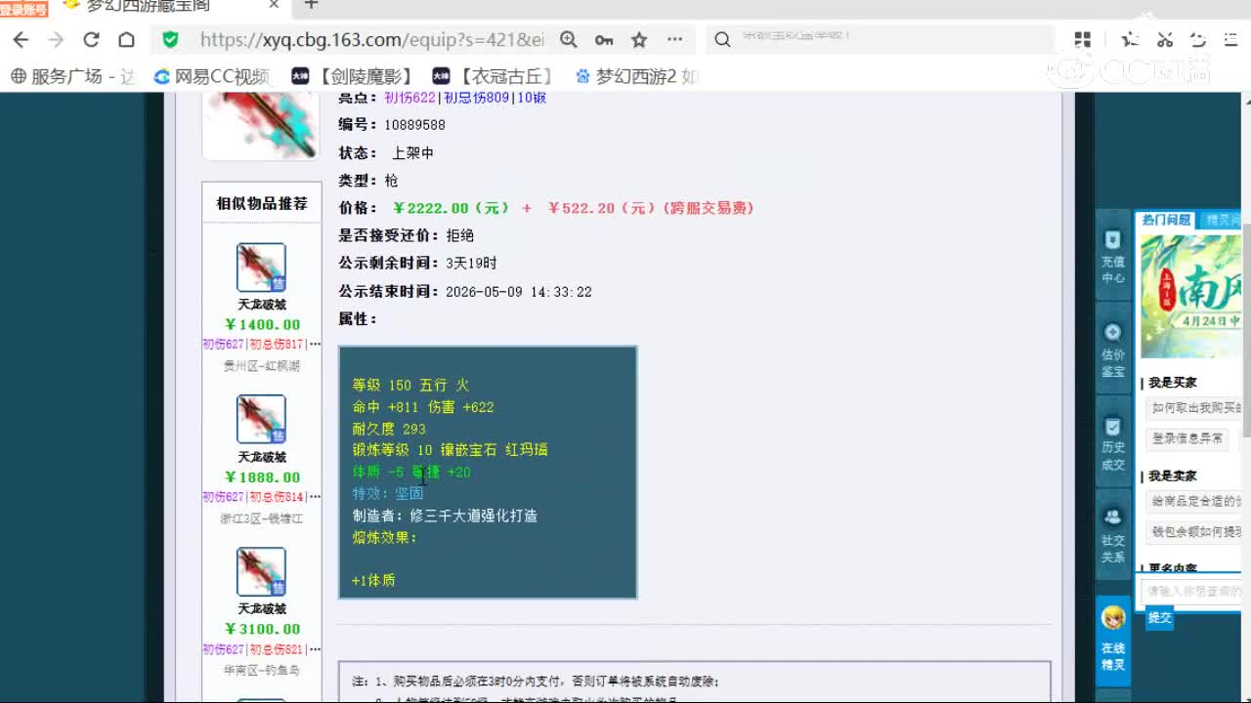Click the 如何取出我购买的 help question

1194,407
